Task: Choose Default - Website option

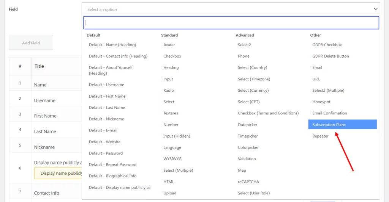Action: click(x=105, y=142)
